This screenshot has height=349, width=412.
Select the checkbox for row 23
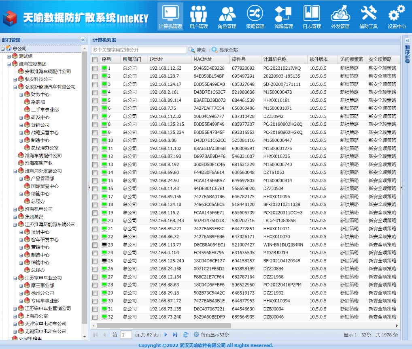(95, 245)
